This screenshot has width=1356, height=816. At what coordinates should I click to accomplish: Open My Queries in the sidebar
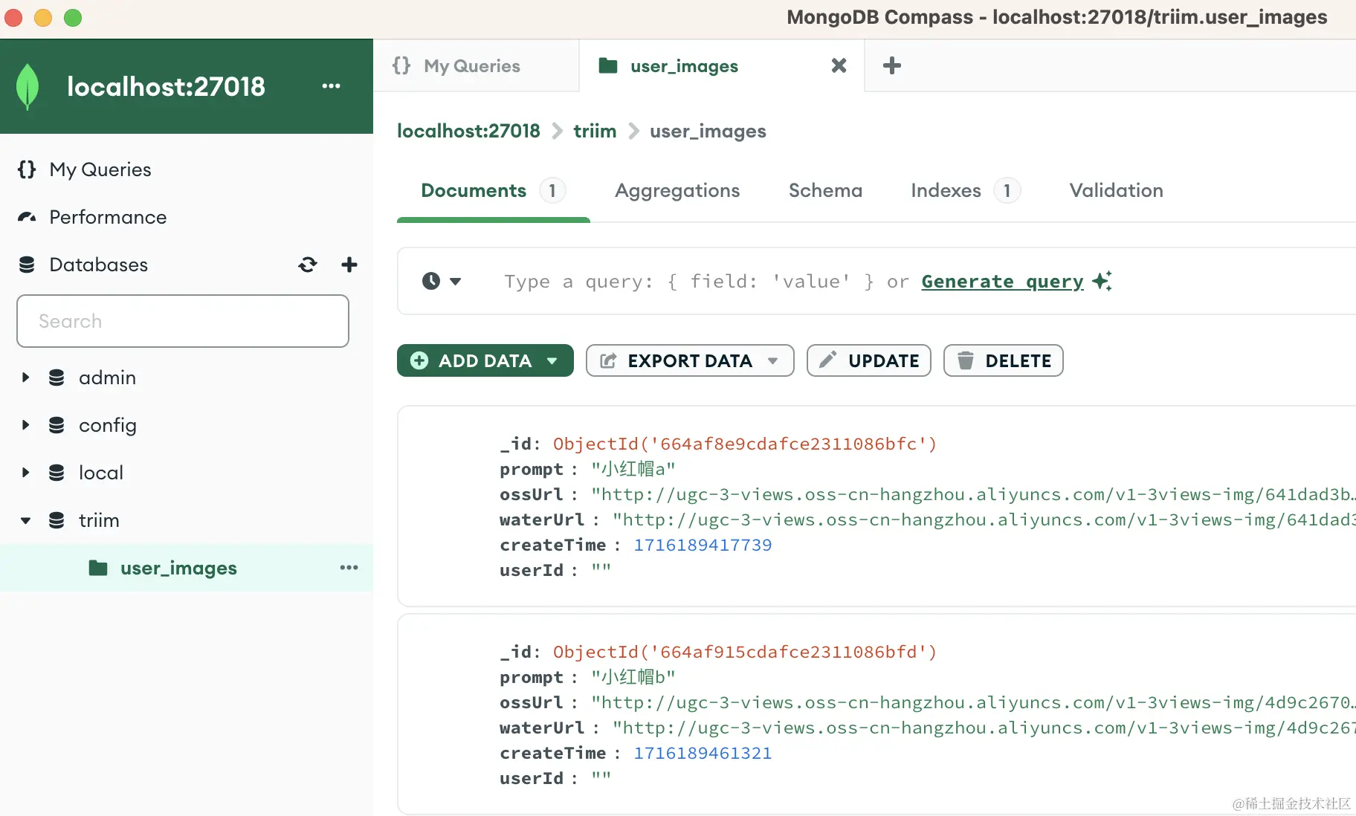point(100,169)
